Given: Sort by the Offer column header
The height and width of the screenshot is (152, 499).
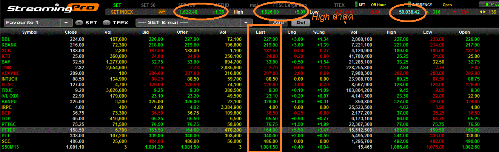Looking at the screenshot, I should coord(182,32).
